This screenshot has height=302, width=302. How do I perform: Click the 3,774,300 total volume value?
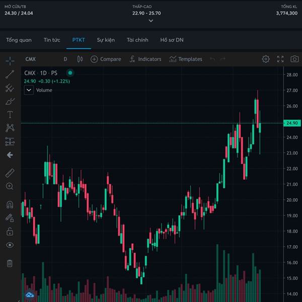click(287, 13)
